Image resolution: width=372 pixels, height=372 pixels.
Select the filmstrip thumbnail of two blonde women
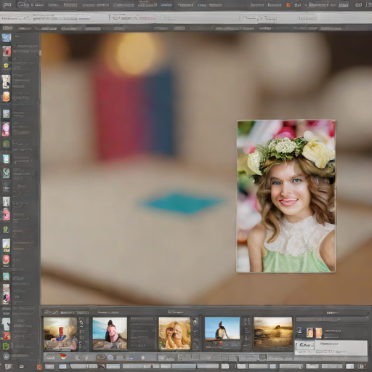[x=174, y=333]
